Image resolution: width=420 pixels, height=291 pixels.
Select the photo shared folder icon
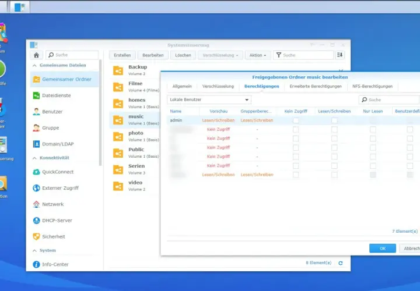[x=118, y=137]
